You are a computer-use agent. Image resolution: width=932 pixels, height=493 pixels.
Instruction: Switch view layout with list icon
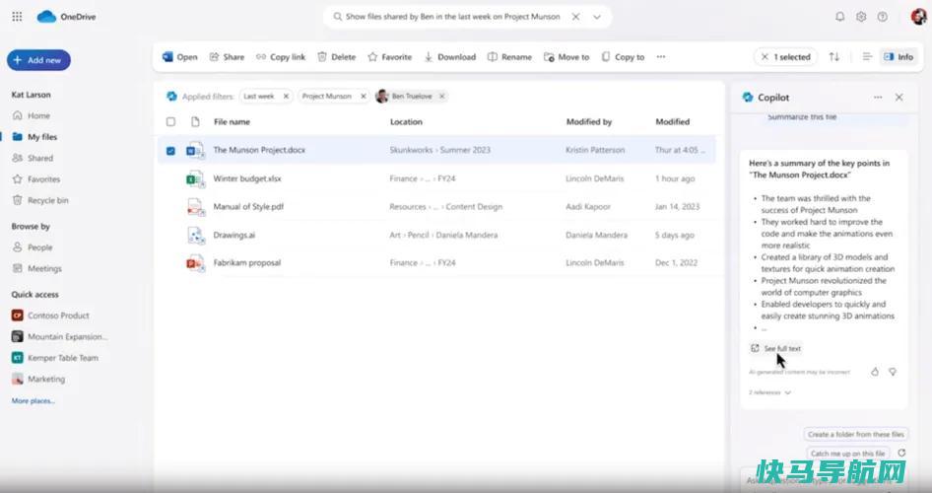[x=867, y=57]
